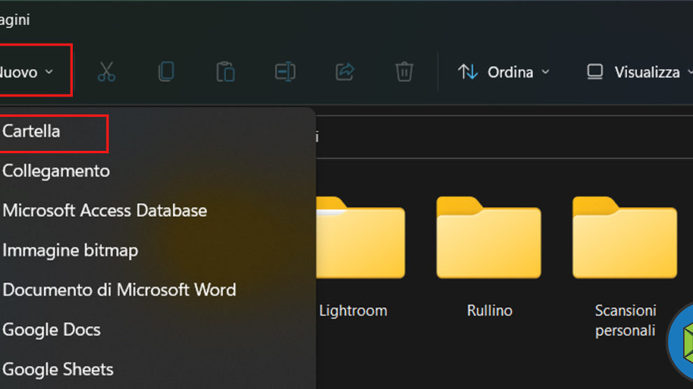Expand the Visualizza view dropdown
693x389 pixels.
[x=636, y=72]
